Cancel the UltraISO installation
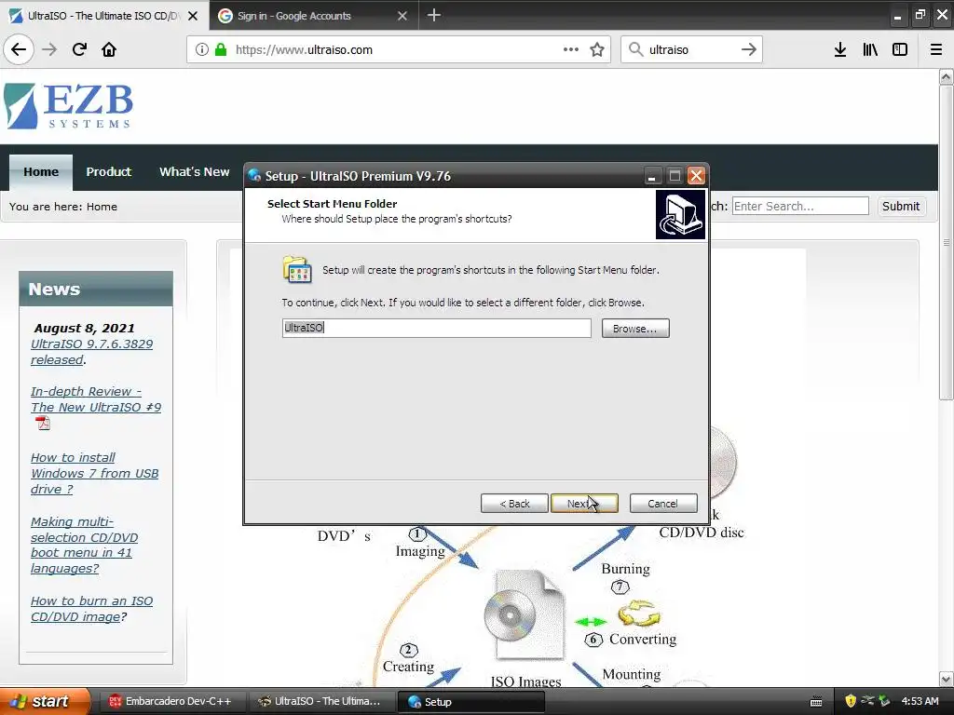Viewport: 954px width, 715px height. [x=663, y=504]
